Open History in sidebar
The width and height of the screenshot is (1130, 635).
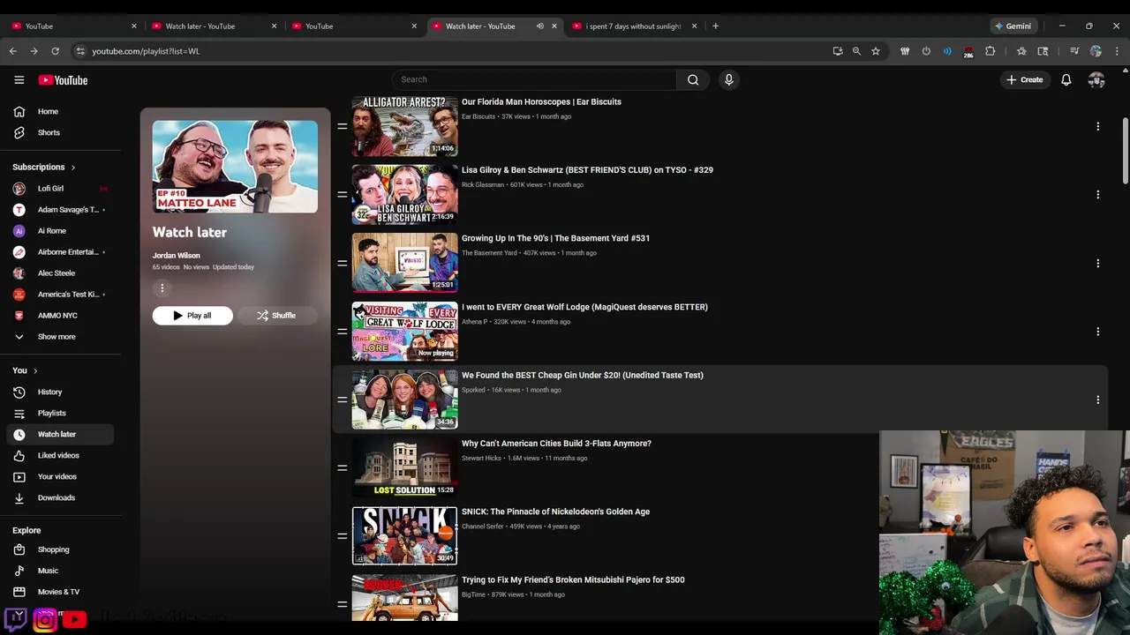(60, 392)
